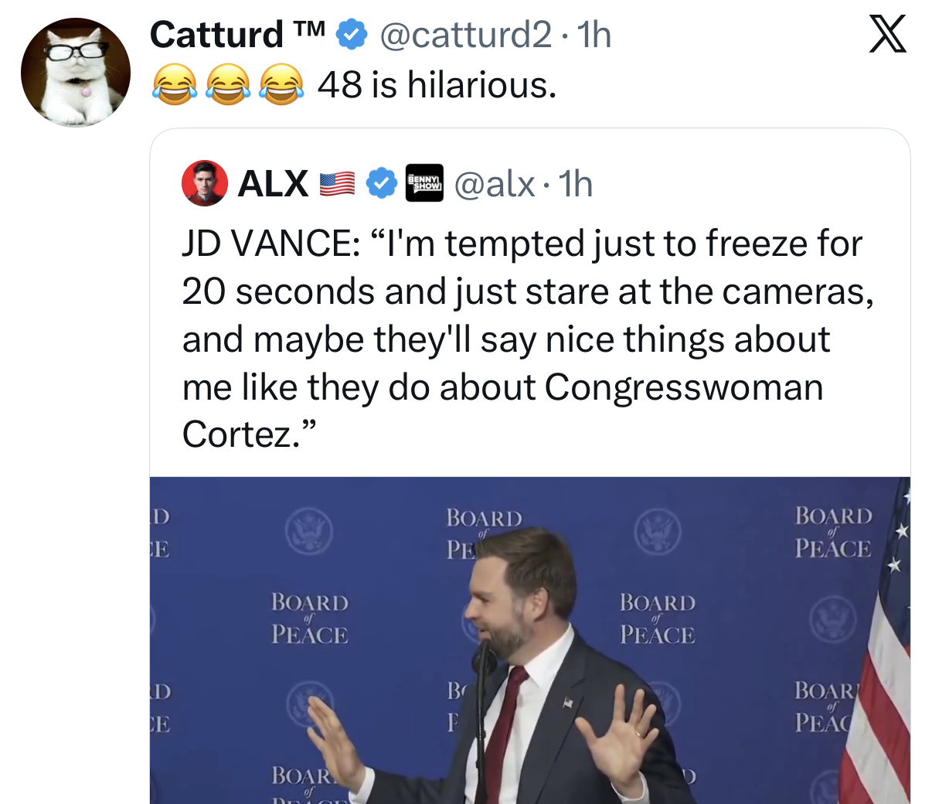Click the Board of Peace backdrop in the video
This screenshot has width=932, height=804.
[x=309, y=618]
